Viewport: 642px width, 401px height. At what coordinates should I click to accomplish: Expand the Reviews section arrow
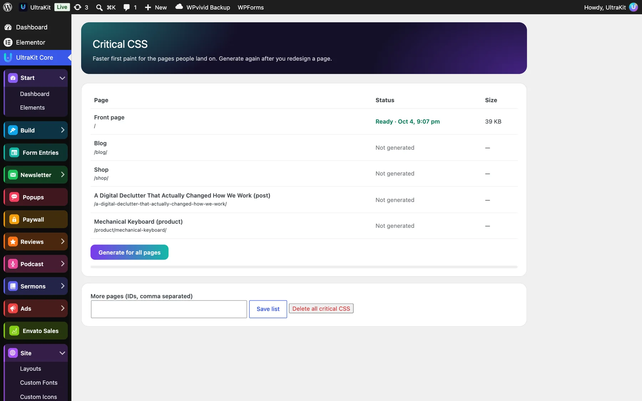63,242
